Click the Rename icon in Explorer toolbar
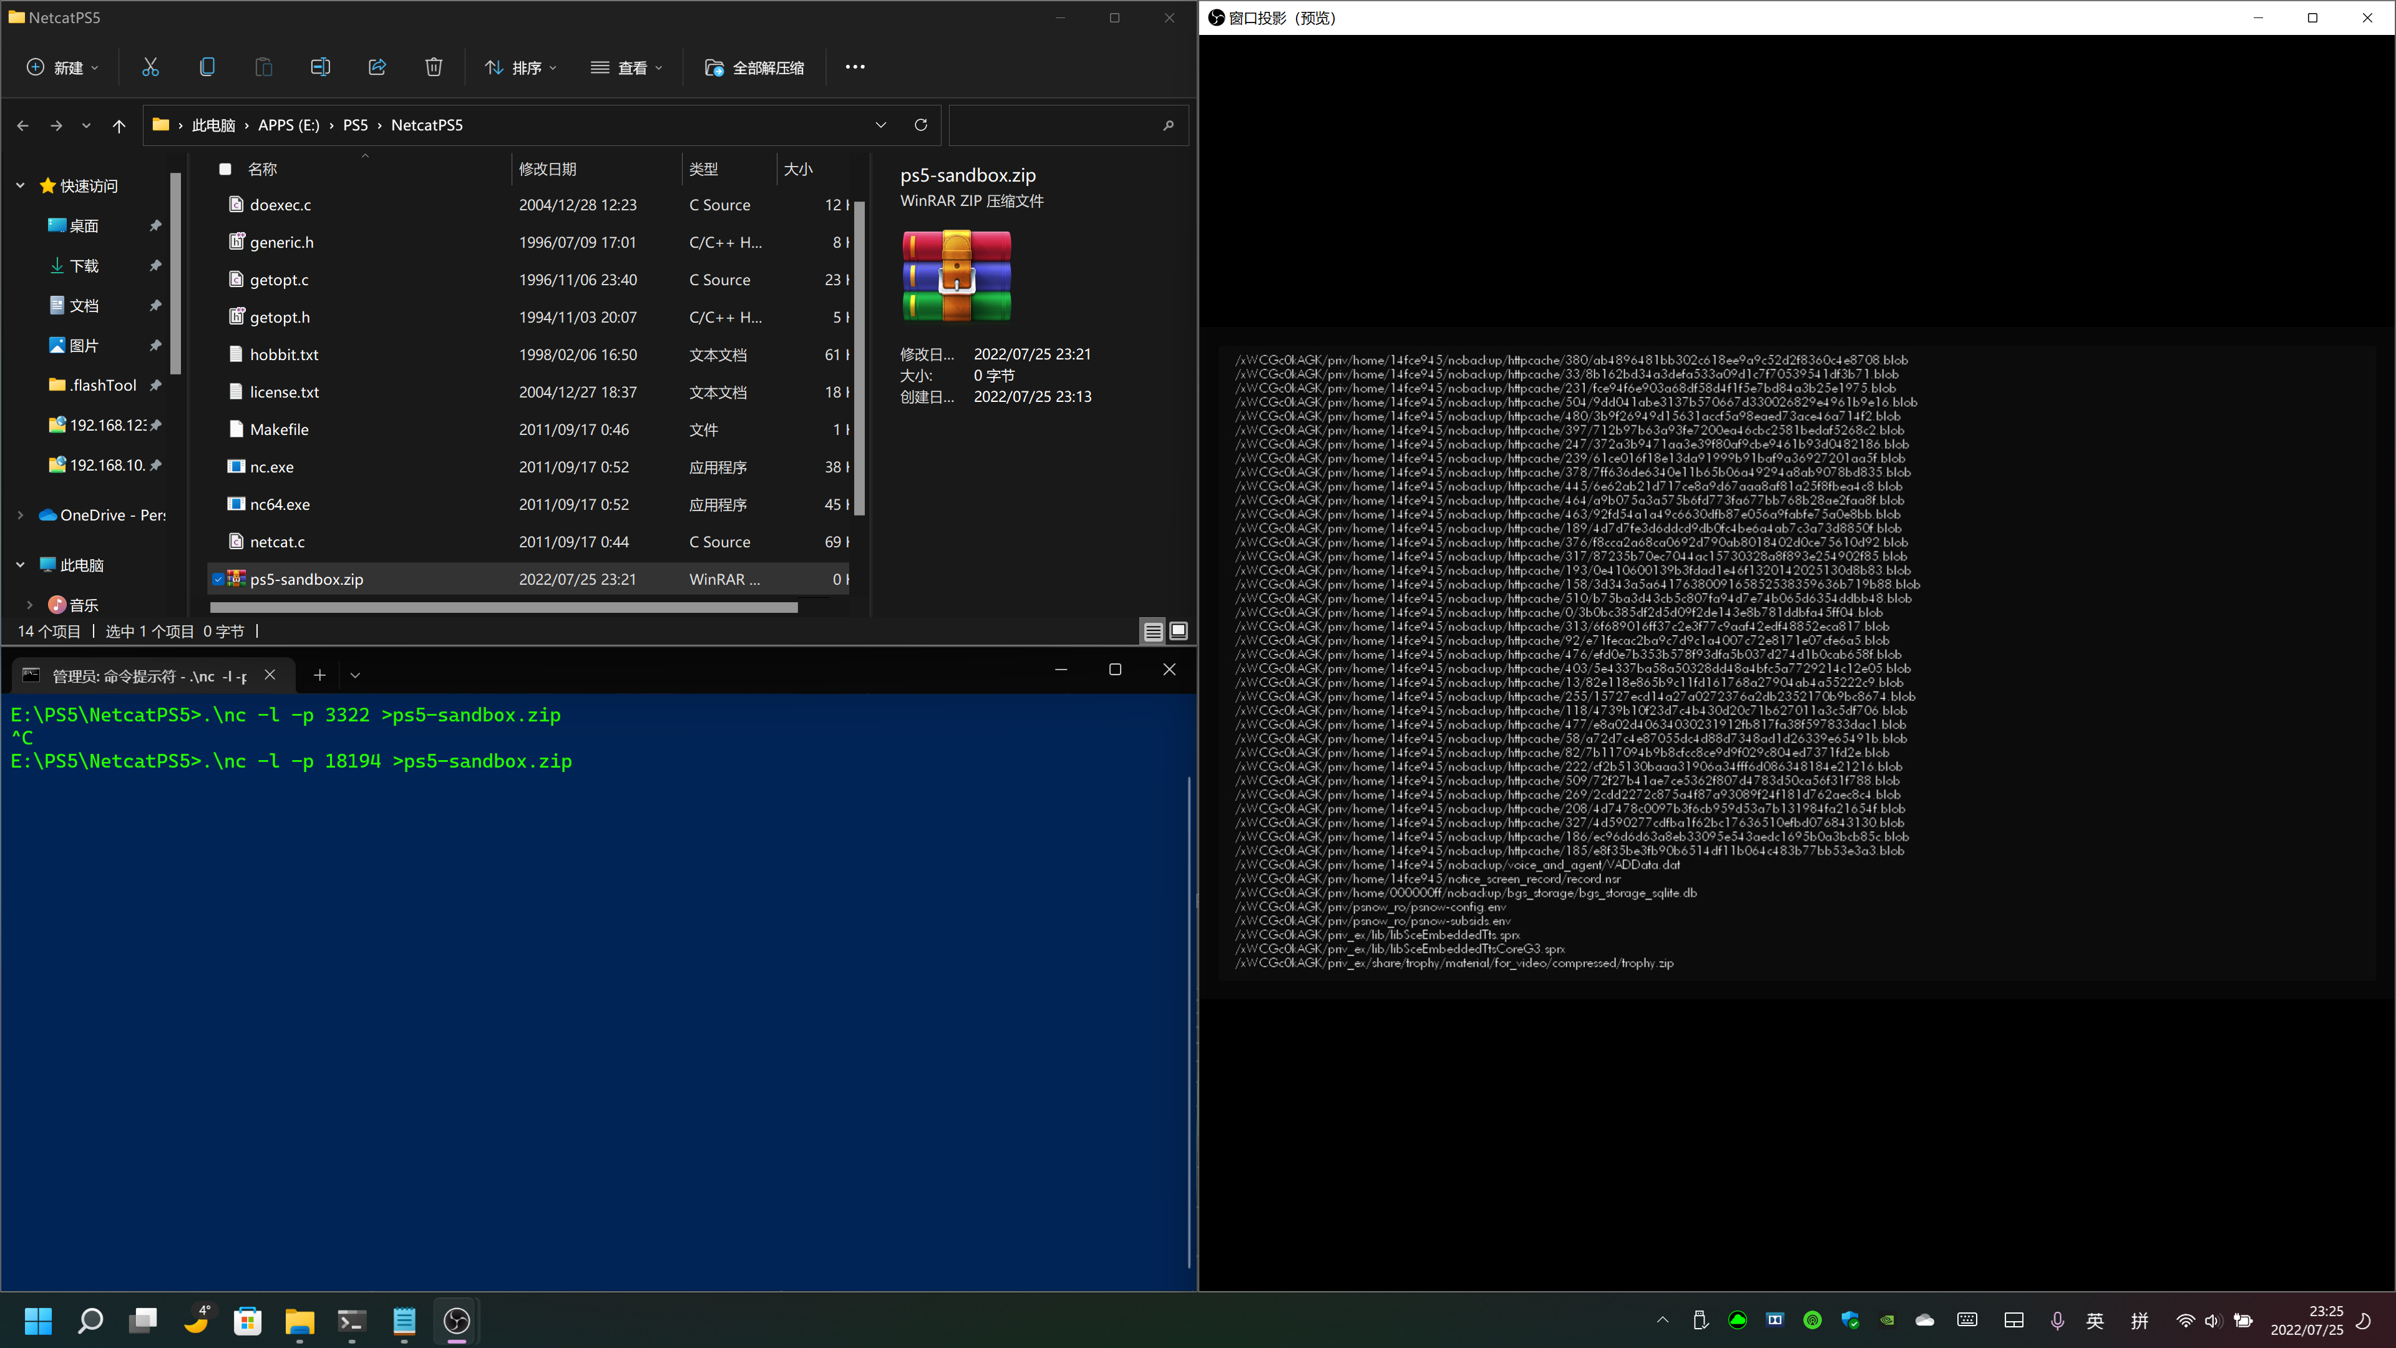 (x=320, y=67)
